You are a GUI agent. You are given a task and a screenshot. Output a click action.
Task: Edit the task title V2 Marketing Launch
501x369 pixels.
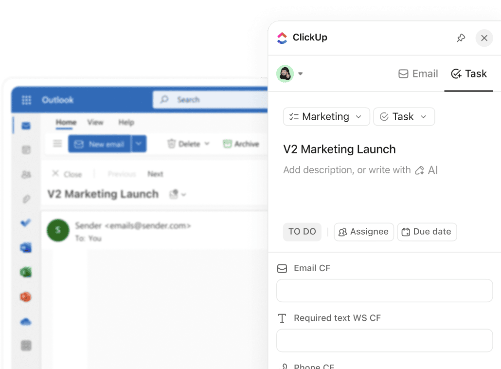[x=340, y=149]
